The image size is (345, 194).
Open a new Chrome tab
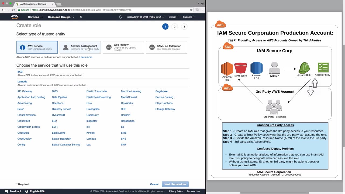click(58, 4)
